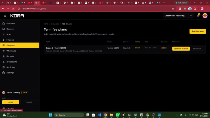Bookmark this page with star icon

173,9
